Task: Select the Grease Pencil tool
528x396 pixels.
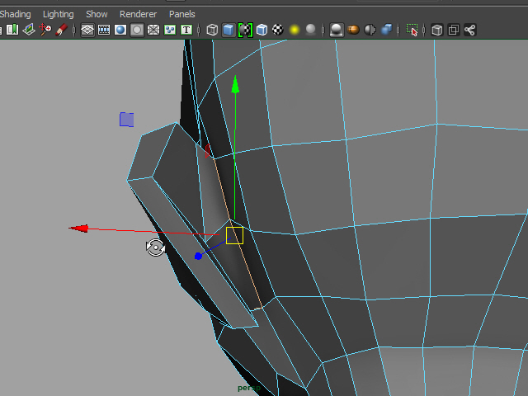Action: [61, 30]
